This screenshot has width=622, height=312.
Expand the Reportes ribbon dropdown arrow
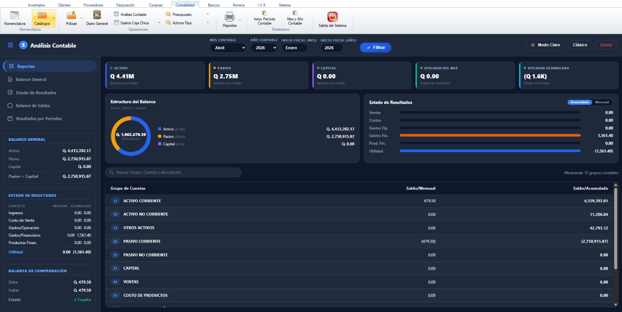[240, 20]
